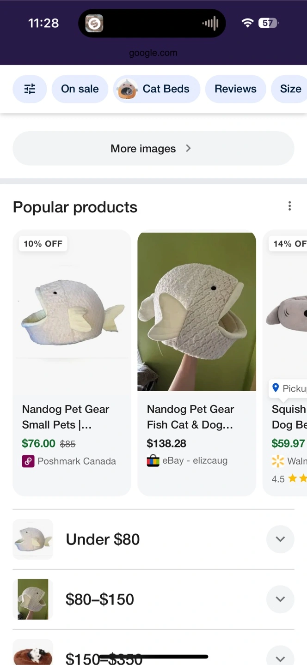Toggle the Reviews filter chip

235,89
